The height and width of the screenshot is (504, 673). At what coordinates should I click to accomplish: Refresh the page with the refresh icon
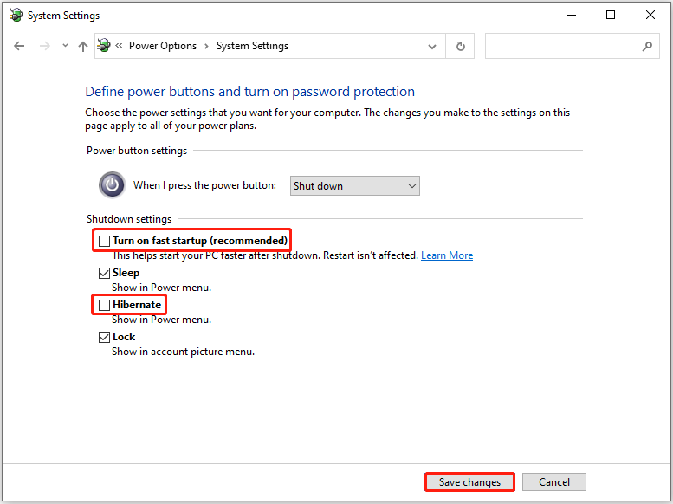[x=460, y=46]
